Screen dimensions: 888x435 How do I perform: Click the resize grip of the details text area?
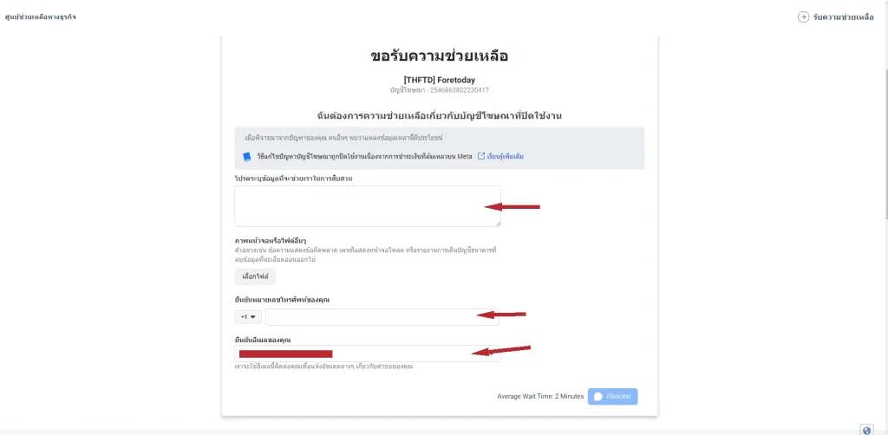(498, 224)
